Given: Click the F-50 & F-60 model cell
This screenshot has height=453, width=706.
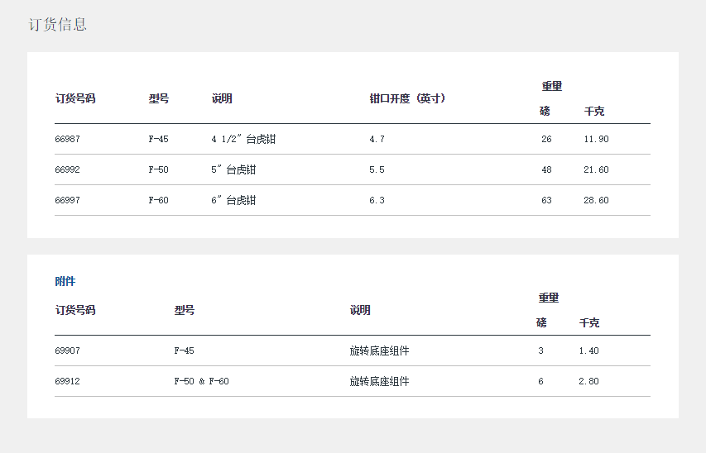Looking at the screenshot, I should pyautogui.click(x=202, y=381).
